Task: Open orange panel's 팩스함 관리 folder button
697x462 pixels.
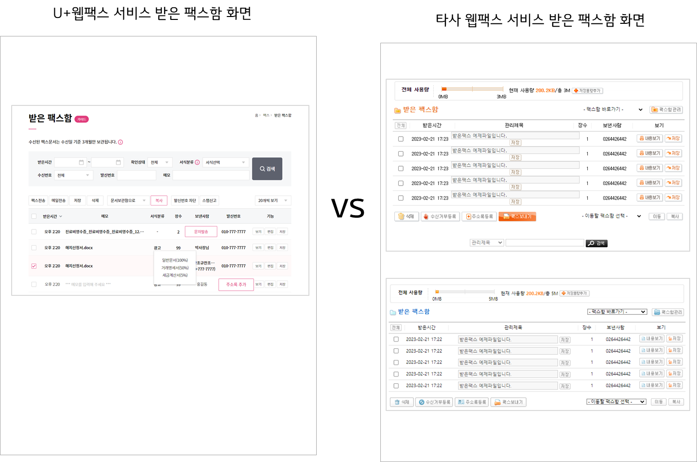Action: pyautogui.click(x=667, y=110)
